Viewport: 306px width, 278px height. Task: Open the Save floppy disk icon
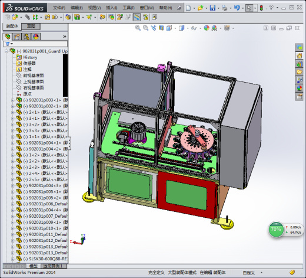click(212, 8)
